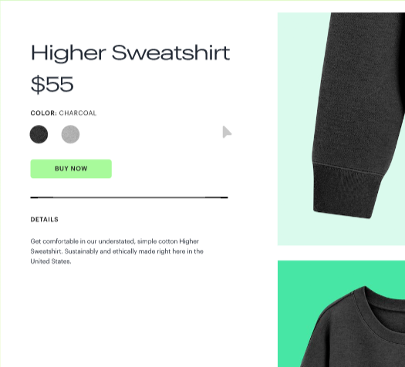Open the sweatshirt sleeve product image

pyautogui.click(x=341, y=129)
